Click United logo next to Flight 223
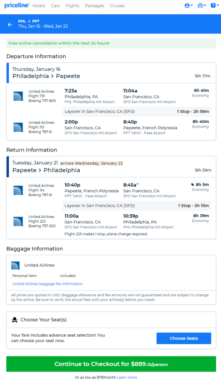This screenshot has width=221, height=385. [18, 221]
